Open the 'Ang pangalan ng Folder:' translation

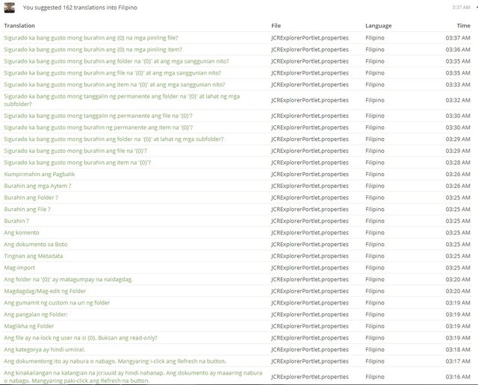[36, 314]
